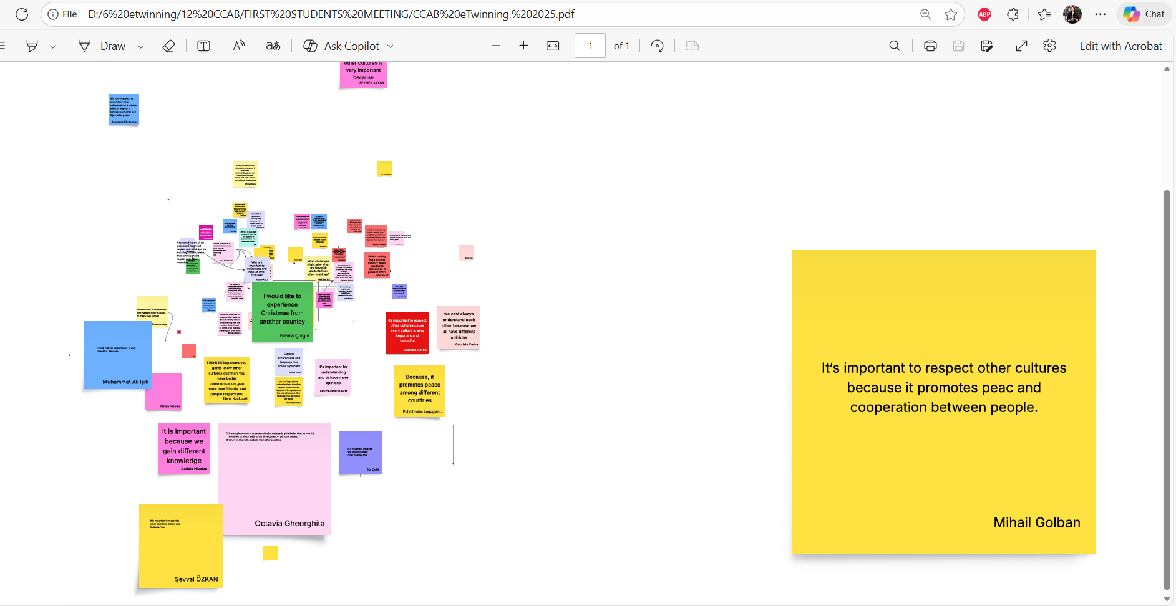
Task: Click Edit with Acrobat
Action: 1120,46
